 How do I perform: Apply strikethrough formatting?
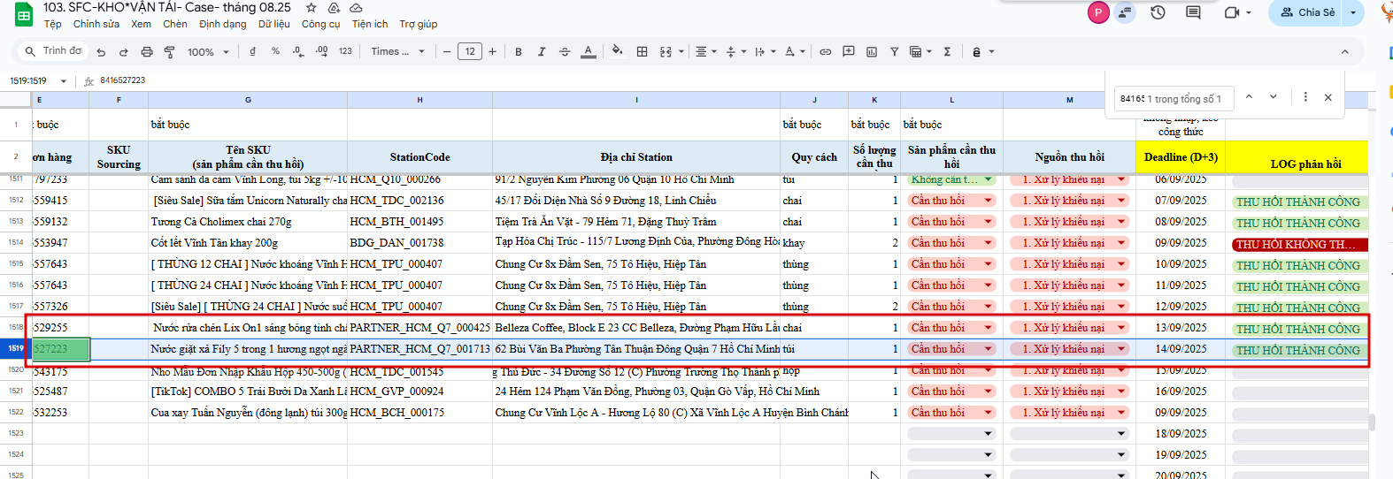[x=565, y=51]
